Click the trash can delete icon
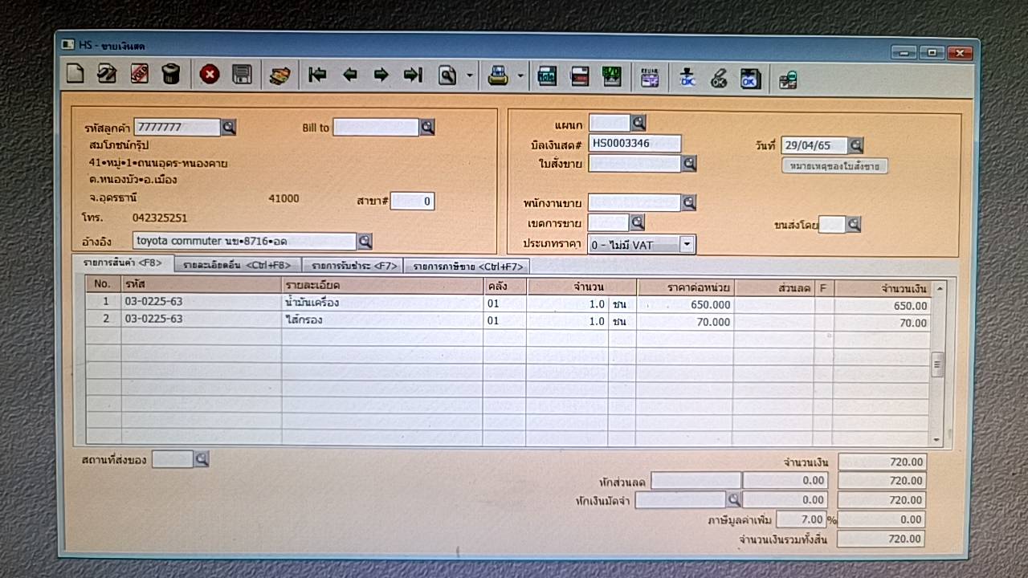1028x578 pixels. coord(170,75)
